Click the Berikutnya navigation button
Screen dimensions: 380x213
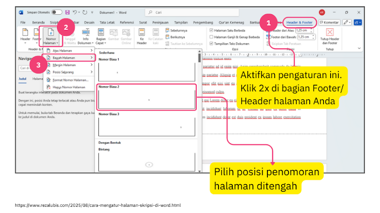tap(175, 37)
